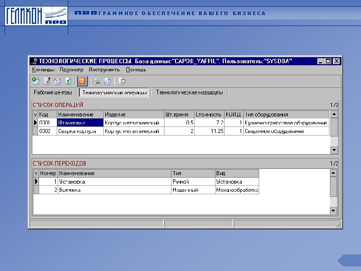Viewport: 361px width, 271px height.
Task: Click the Механообработка cell
Action: click(237, 190)
